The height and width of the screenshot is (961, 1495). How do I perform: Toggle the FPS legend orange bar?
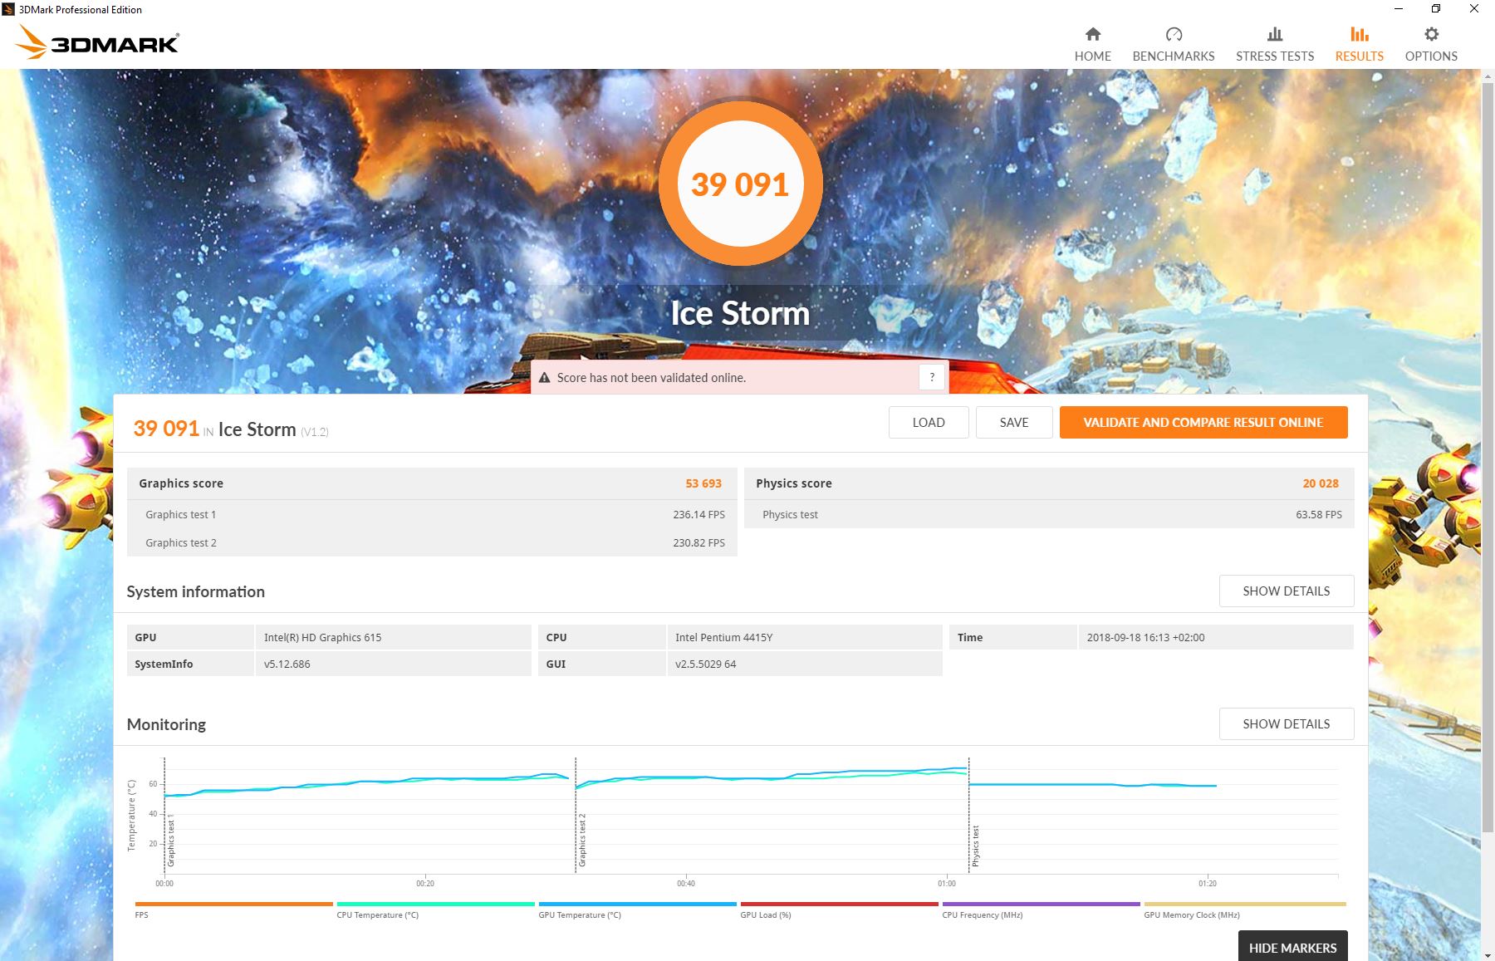(233, 904)
